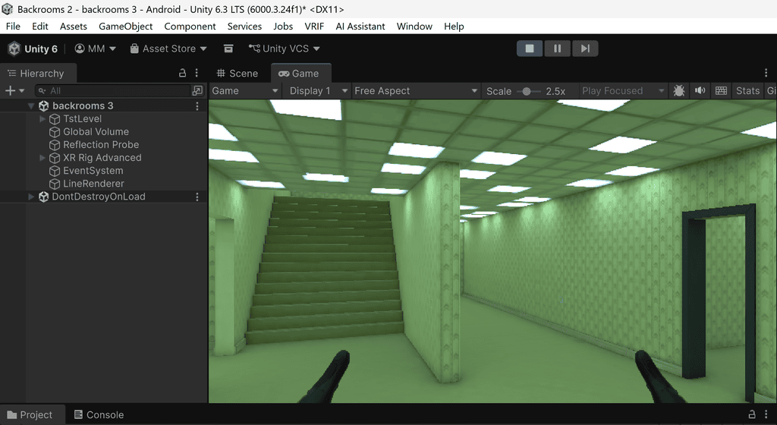
Task: Open the Game view mode dropdown
Action: point(245,90)
